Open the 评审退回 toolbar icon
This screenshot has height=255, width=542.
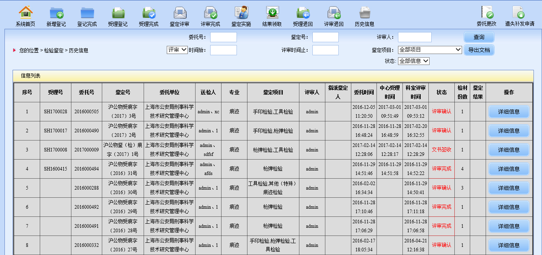(x=334, y=16)
